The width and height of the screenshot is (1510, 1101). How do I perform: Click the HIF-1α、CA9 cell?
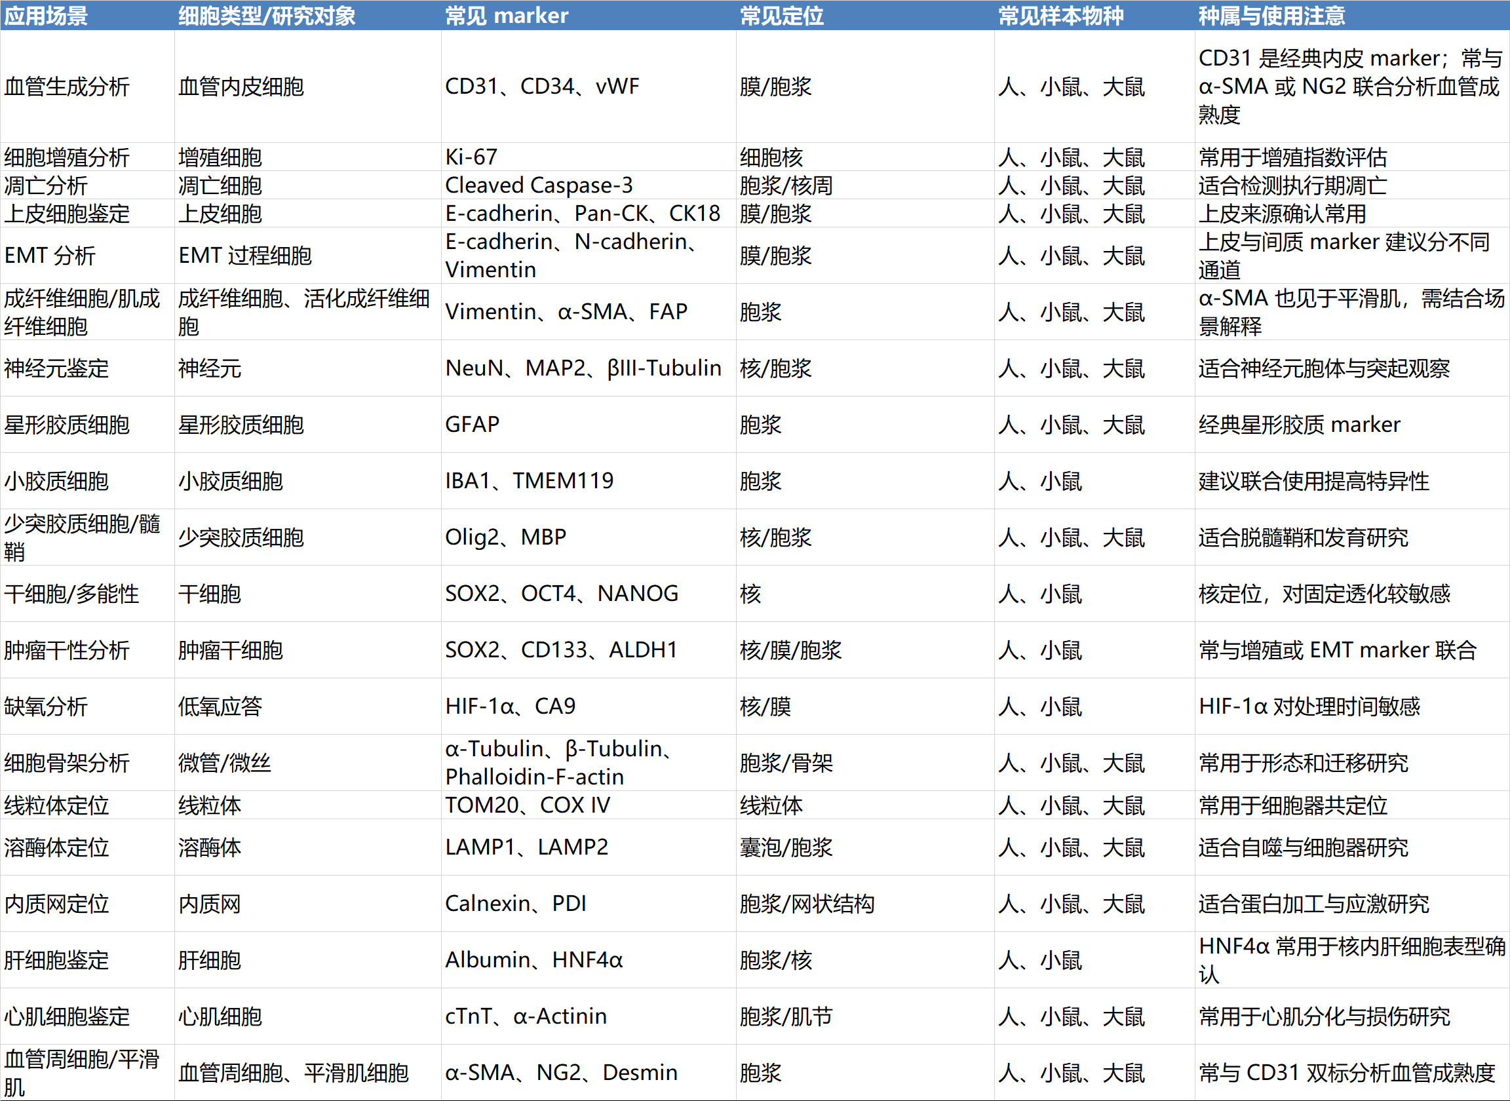(x=510, y=706)
